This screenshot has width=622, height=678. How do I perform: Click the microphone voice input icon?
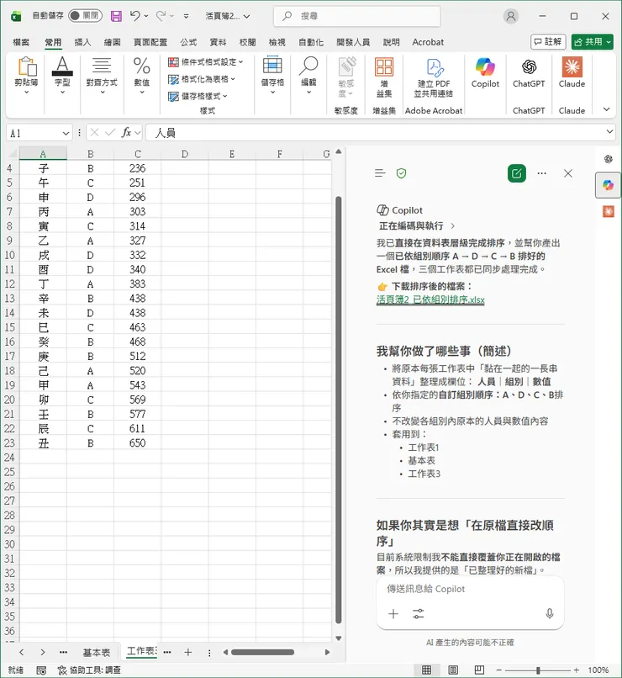click(550, 613)
